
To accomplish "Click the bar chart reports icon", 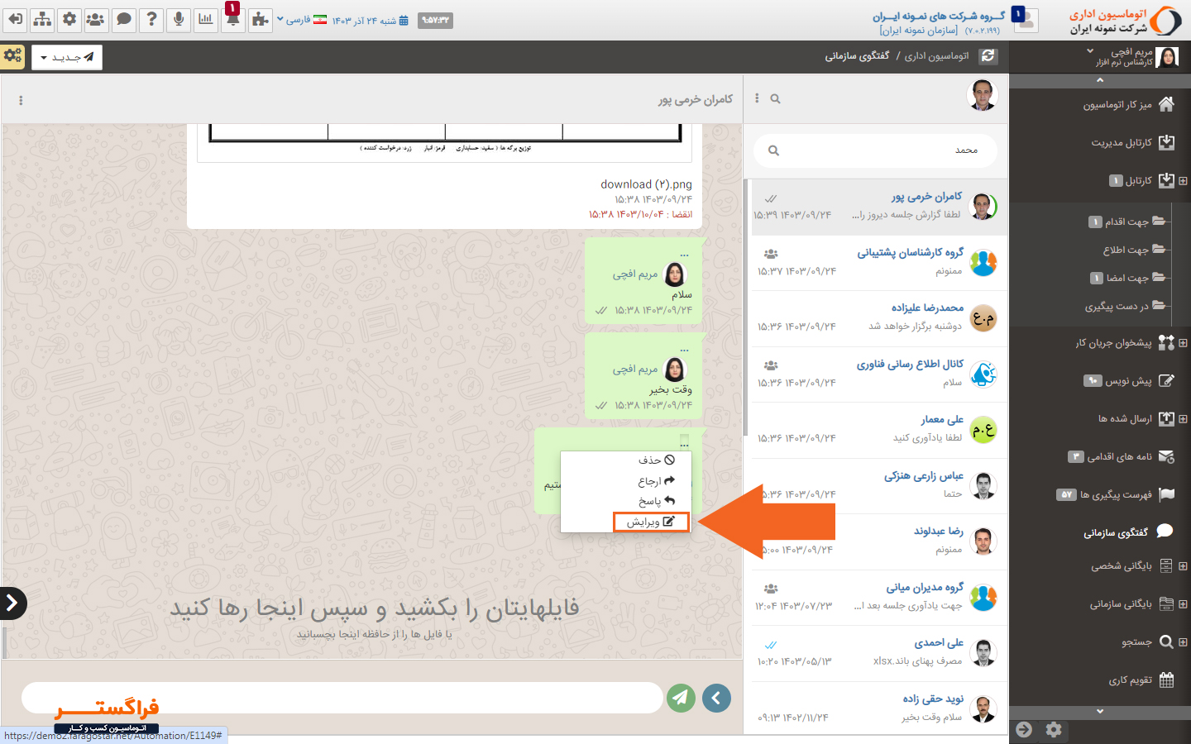I will 206,19.
